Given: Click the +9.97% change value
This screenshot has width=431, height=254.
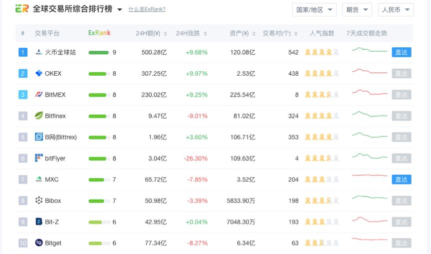Looking at the screenshot, I should [x=197, y=74].
